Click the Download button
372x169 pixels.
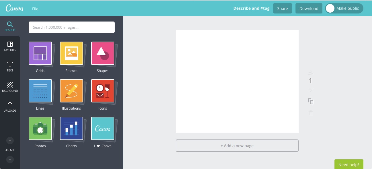pyautogui.click(x=309, y=8)
